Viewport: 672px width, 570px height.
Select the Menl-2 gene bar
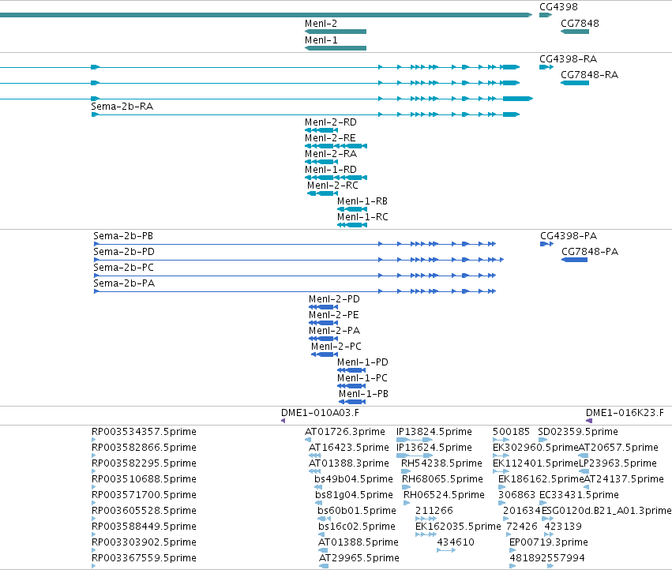(x=336, y=32)
